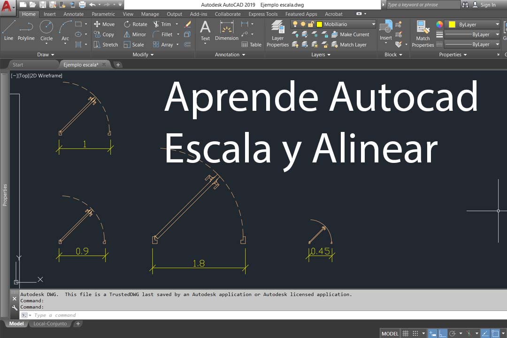Select the Dimension tool
The height and width of the screenshot is (338, 507).
pos(227,31)
